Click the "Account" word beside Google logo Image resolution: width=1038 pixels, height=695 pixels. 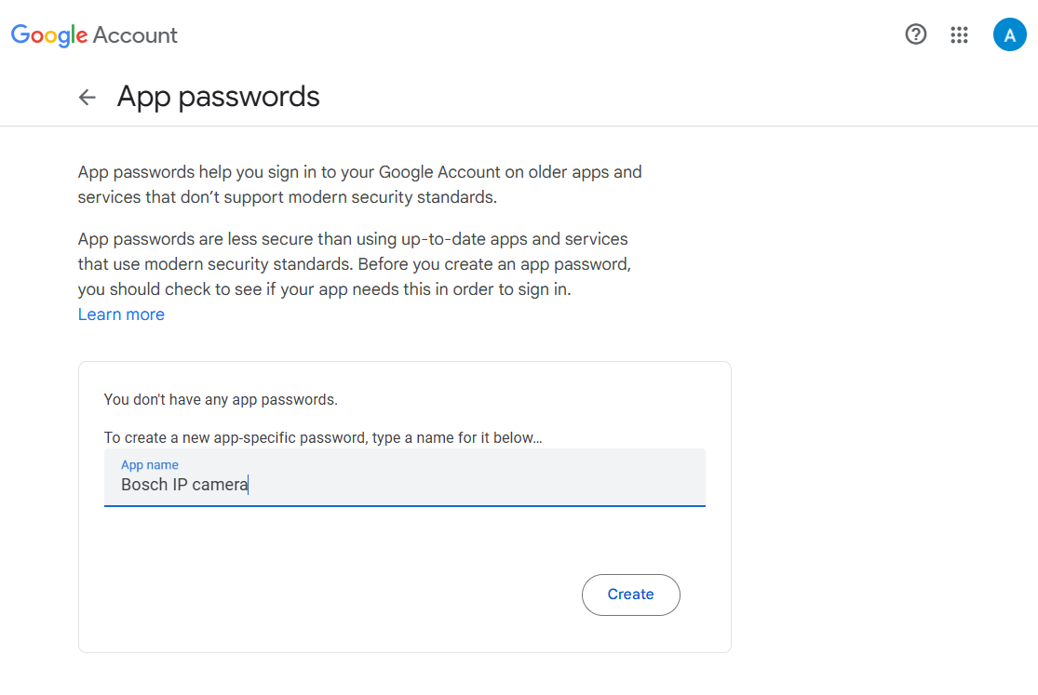coord(135,35)
